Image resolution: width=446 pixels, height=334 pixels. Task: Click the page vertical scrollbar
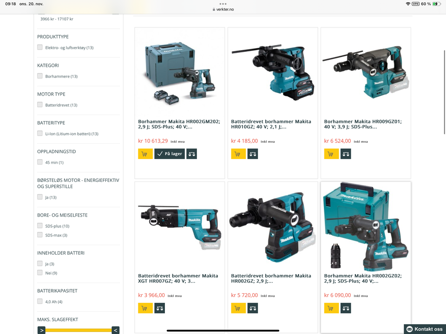[444, 92]
